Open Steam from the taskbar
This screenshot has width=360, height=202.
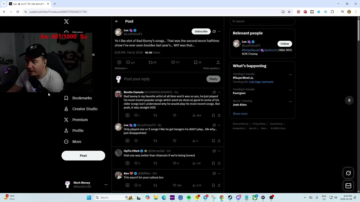pos(230,198)
